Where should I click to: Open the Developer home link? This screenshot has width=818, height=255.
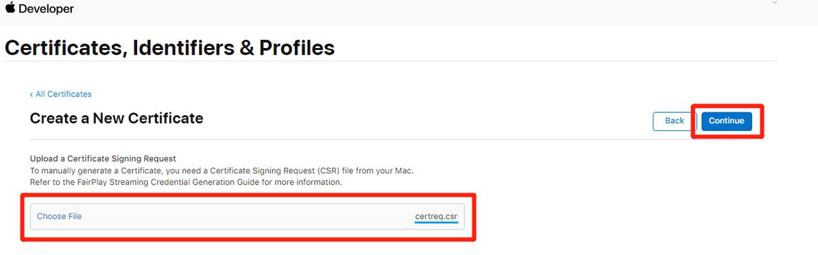coord(40,9)
